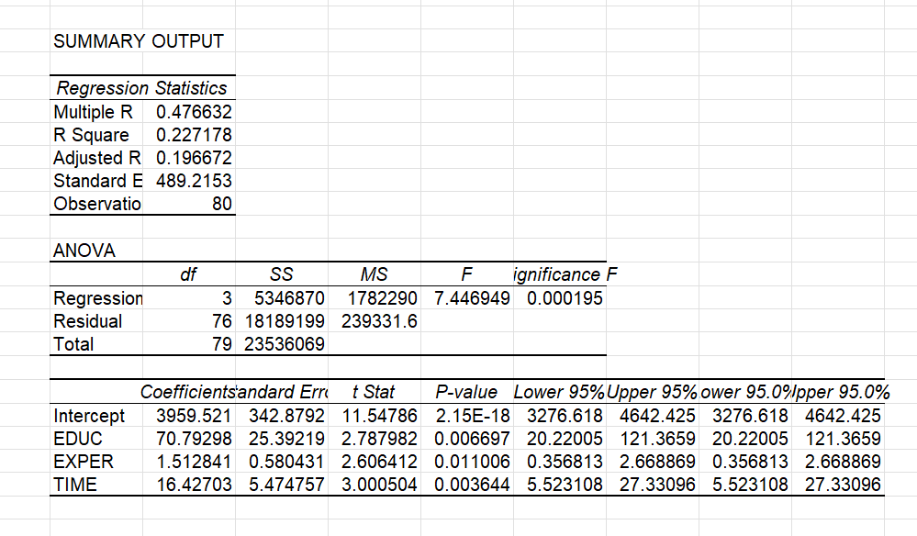Click the Regression Statistics header cell
Screen dimensions: 917x536
[x=140, y=88]
